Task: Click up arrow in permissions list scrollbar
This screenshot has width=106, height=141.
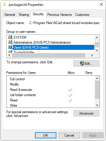Action: (97, 78)
